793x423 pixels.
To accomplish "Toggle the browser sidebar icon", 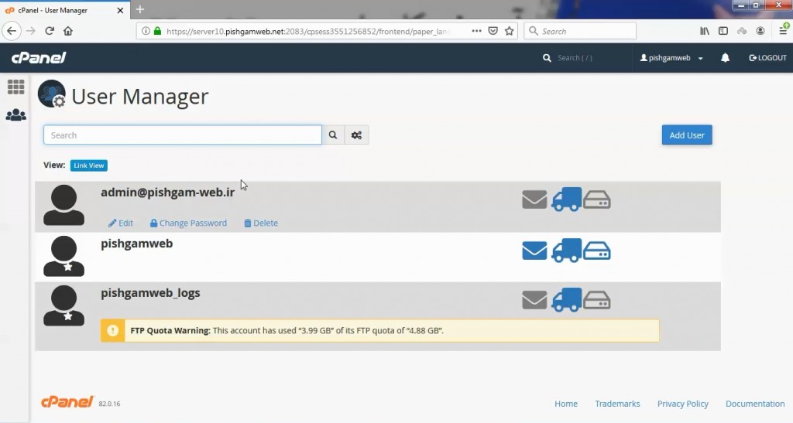I will pyautogui.click(x=723, y=31).
